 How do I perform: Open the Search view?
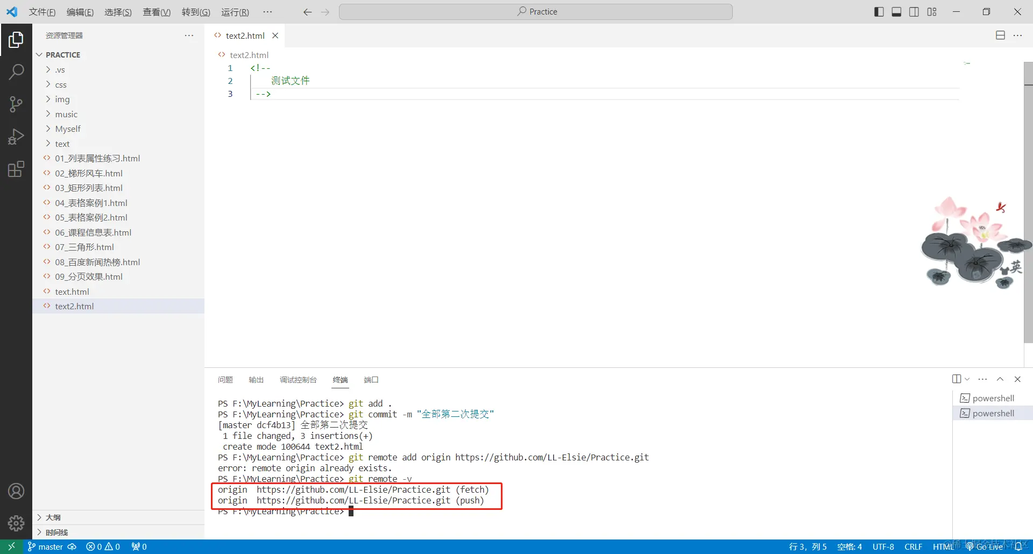pos(16,71)
